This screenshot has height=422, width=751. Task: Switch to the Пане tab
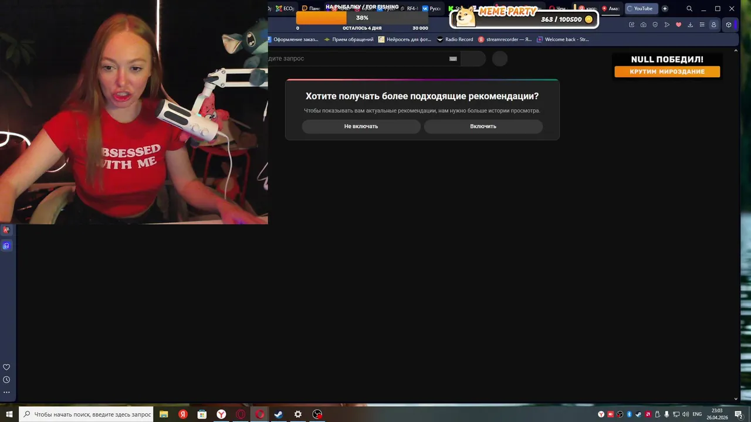tap(311, 9)
